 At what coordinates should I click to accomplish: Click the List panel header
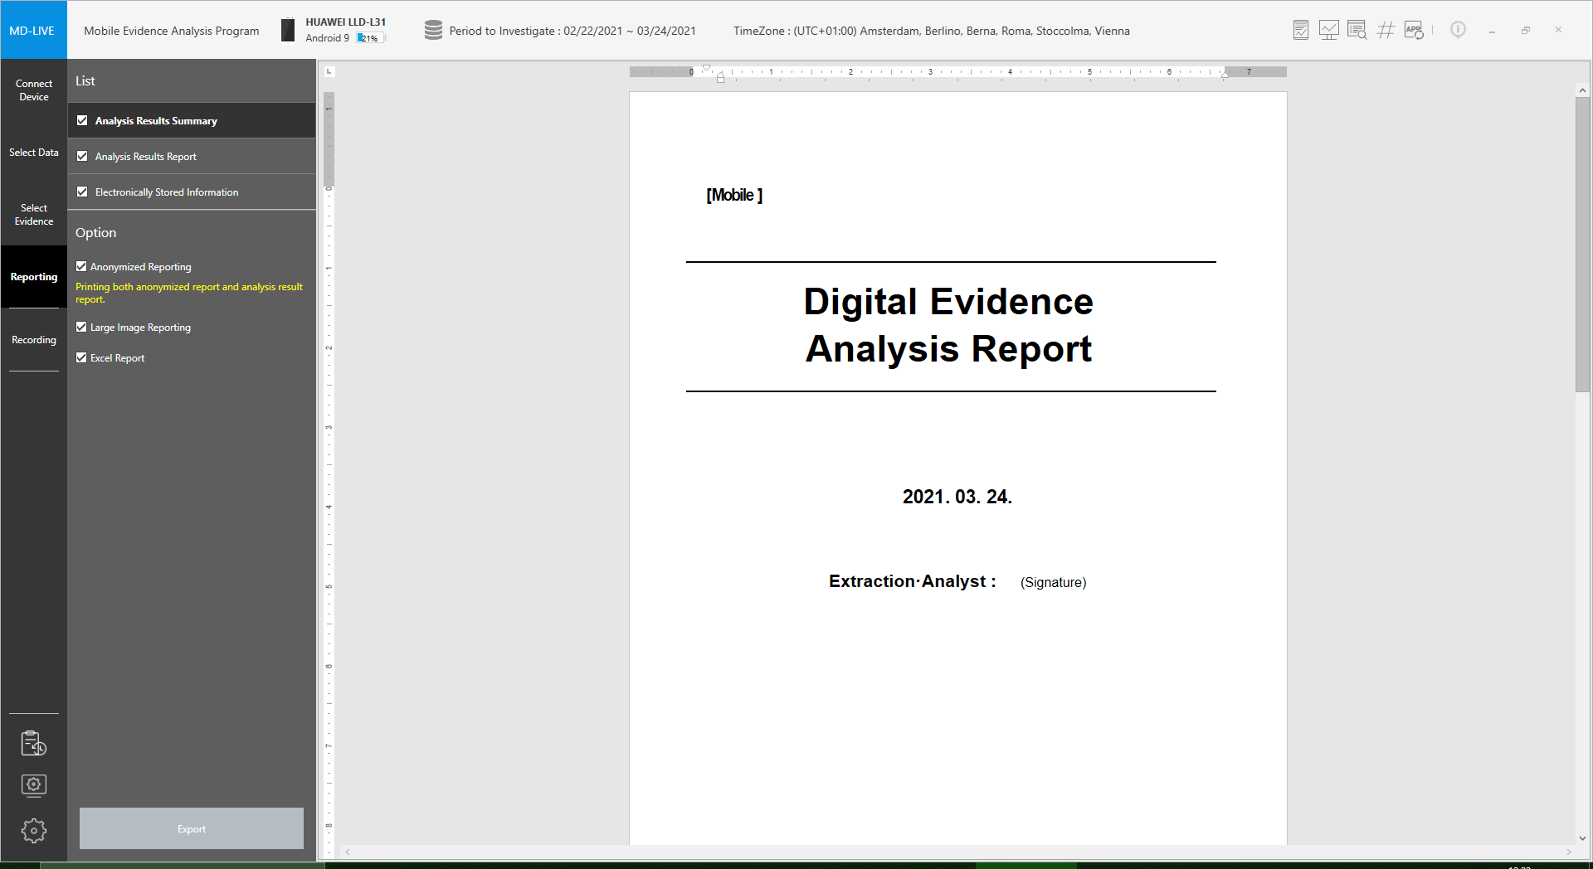pyautogui.click(x=85, y=81)
